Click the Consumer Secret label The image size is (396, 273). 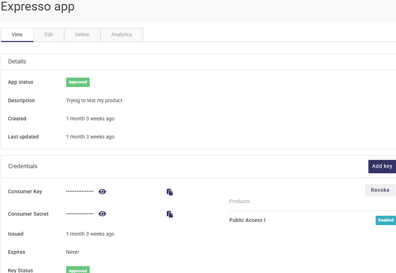click(28, 214)
